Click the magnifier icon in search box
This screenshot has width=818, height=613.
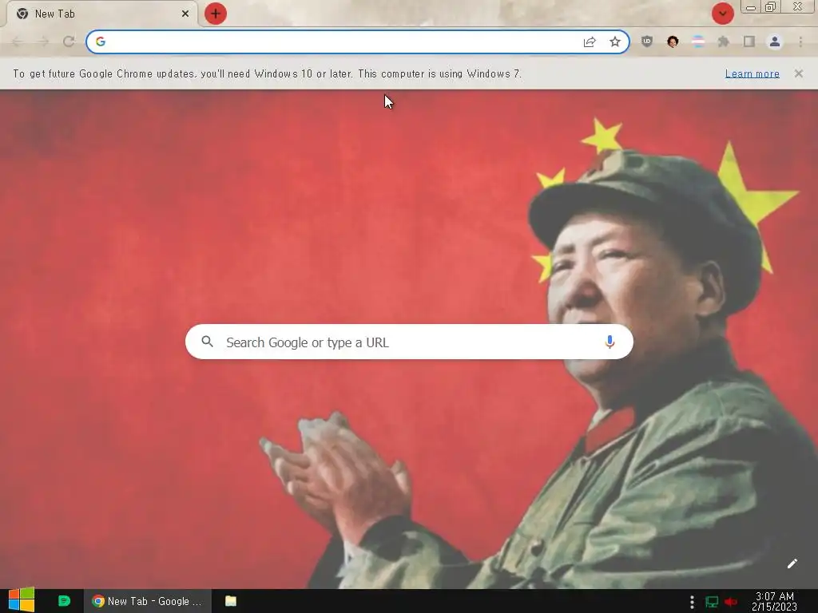click(207, 342)
